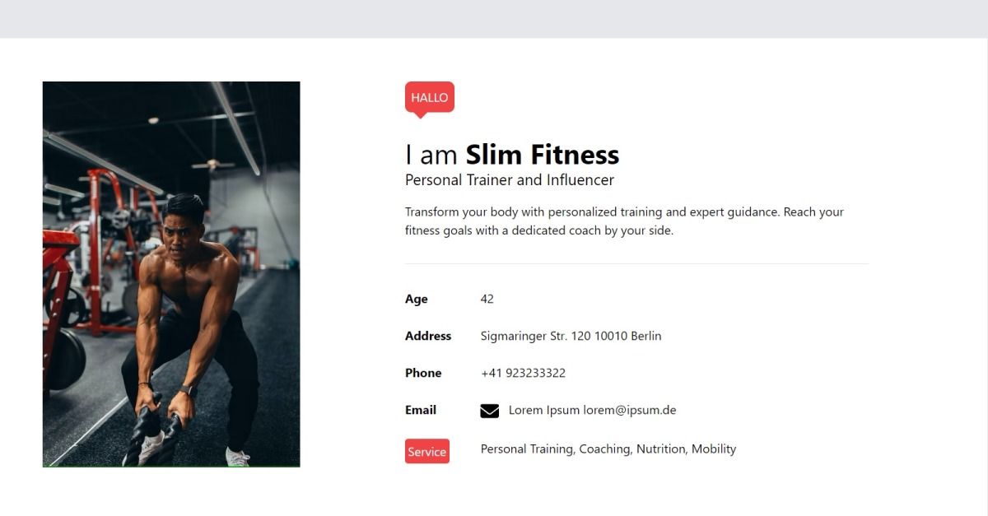Click the pointer tail below HALLO bubble
The width and height of the screenshot is (988, 516).
pos(421,115)
